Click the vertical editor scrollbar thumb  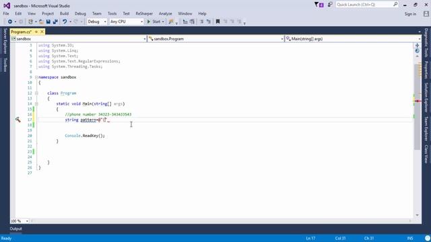click(x=418, y=107)
